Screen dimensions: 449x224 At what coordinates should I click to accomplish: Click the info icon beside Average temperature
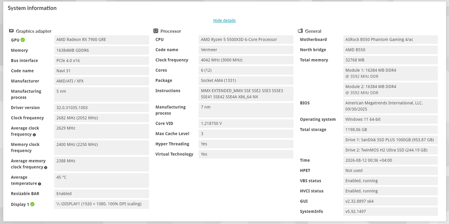(39, 184)
